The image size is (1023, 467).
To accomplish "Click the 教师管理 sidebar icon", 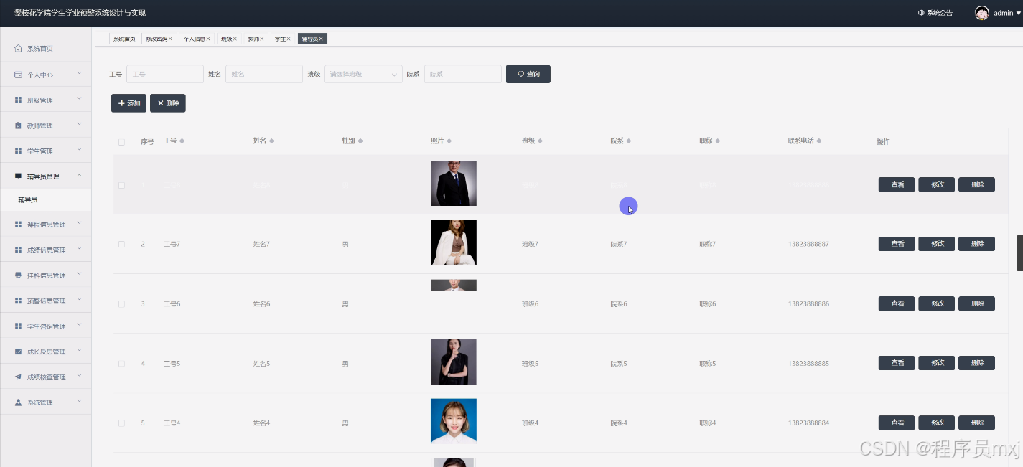I will (16, 125).
